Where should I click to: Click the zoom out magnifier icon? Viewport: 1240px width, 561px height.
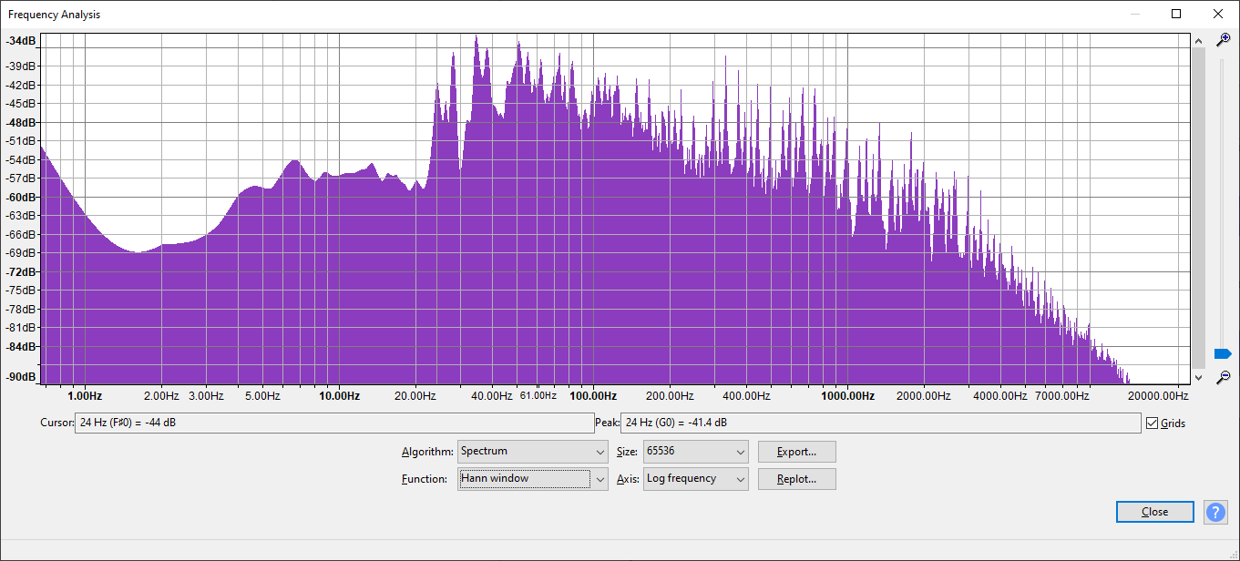1224,377
